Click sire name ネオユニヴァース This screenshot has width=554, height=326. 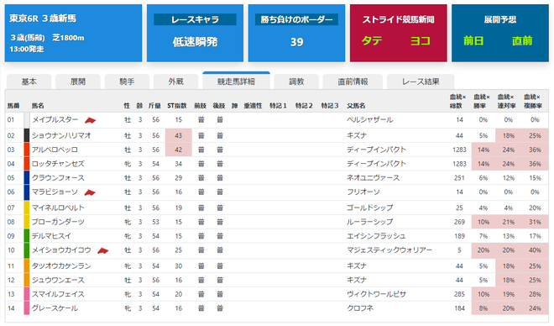pos(373,178)
